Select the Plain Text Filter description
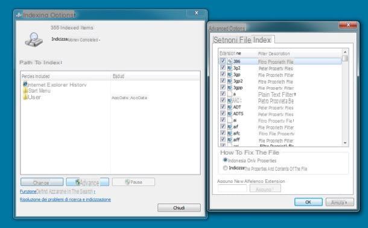Viewport: 368px width, 228px height. tap(276, 94)
